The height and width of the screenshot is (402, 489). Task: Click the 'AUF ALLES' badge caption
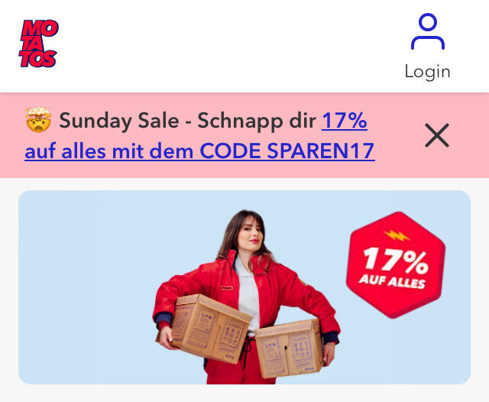(392, 280)
